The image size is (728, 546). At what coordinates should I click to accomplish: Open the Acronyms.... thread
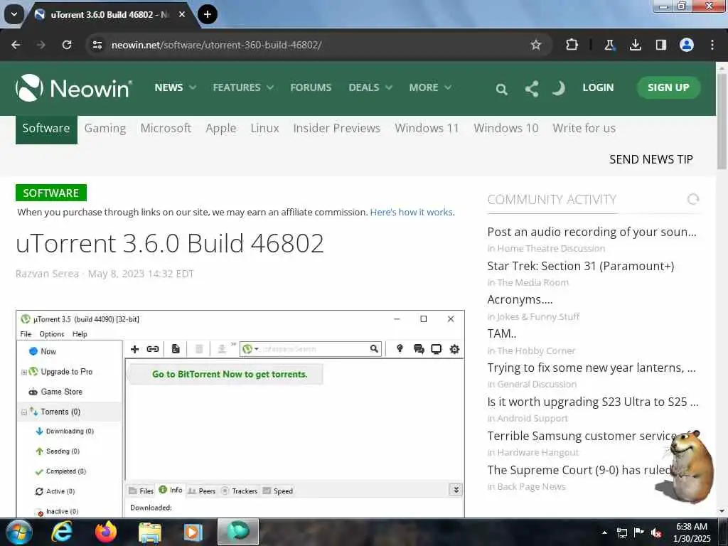pyautogui.click(x=520, y=300)
